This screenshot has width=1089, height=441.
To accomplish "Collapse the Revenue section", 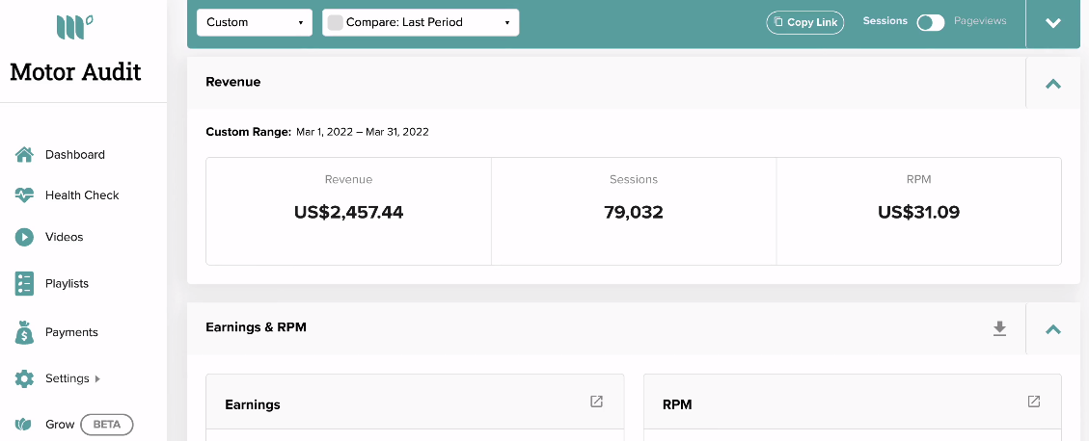I will pos(1053,83).
